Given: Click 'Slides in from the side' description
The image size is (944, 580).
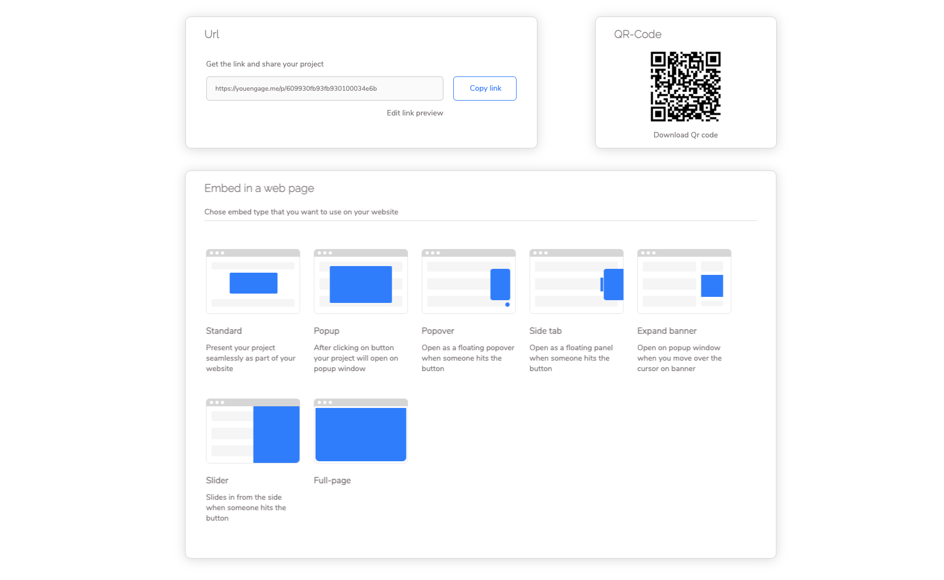Looking at the screenshot, I should coord(246,507).
